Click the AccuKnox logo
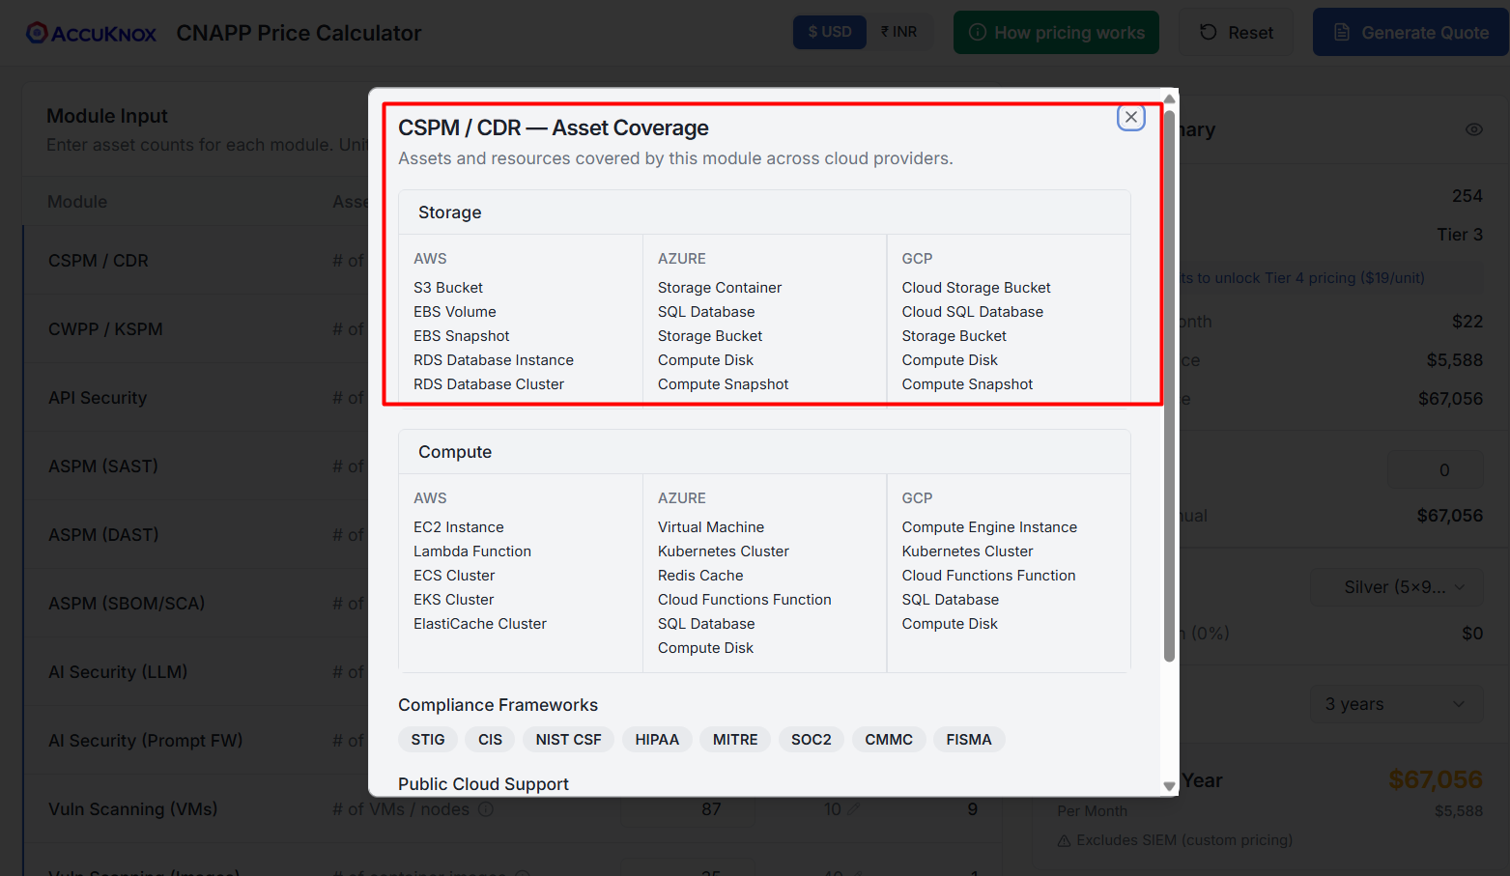 point(91,33)
